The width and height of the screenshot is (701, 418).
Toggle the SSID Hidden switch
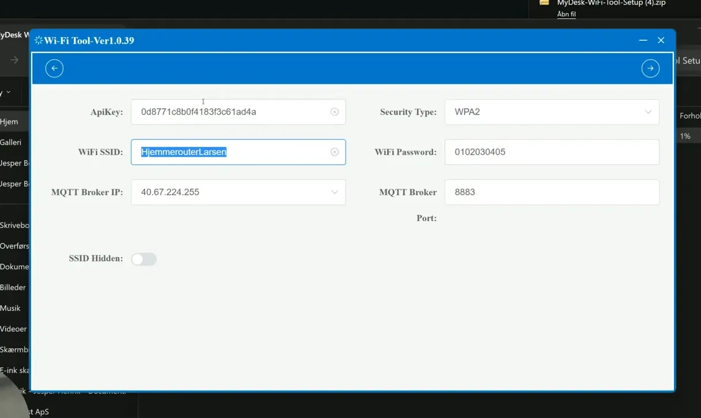[x=143, y=259]
